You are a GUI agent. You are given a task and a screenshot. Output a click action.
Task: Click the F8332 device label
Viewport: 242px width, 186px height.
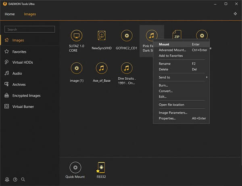coord(101,177)
